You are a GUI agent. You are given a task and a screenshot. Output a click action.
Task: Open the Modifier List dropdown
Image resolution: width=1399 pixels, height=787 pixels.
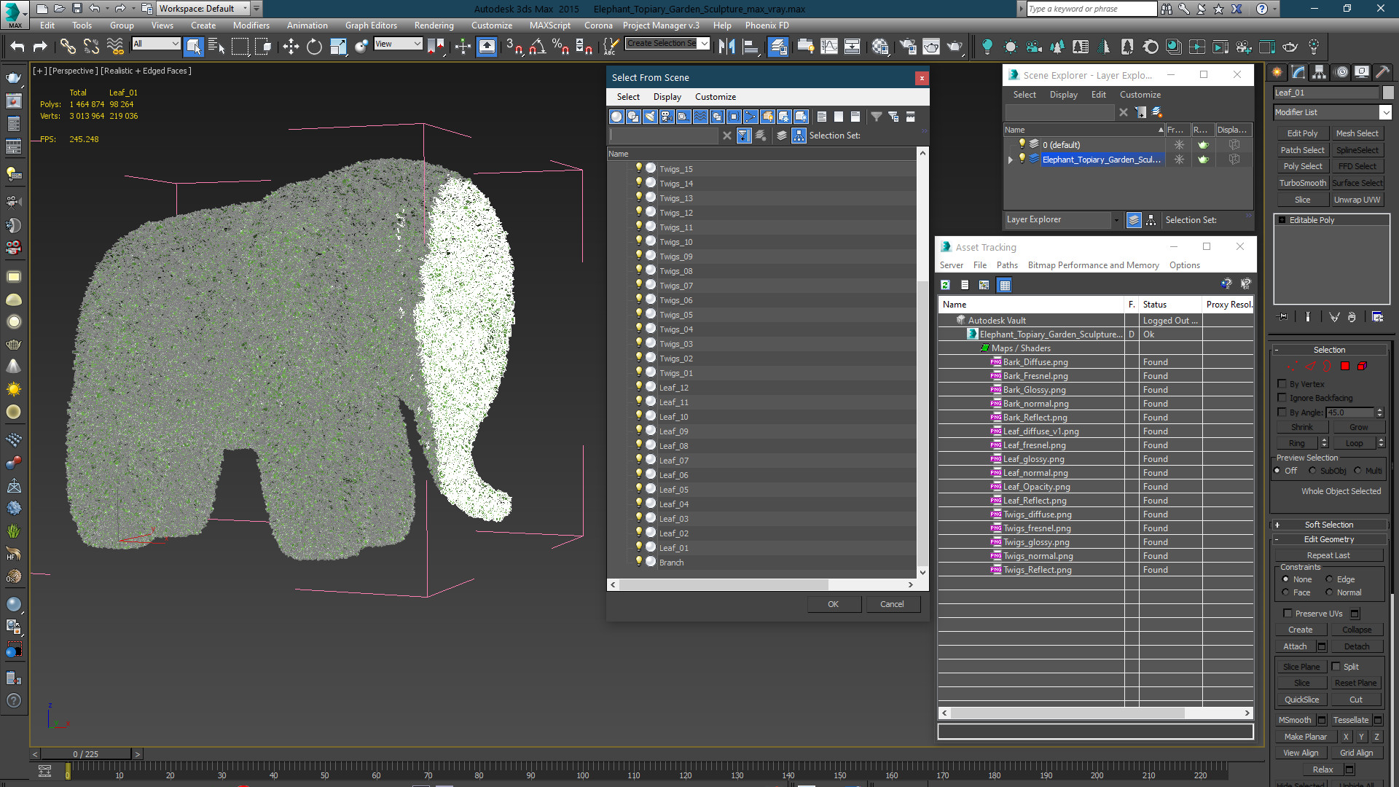(1385, 112)
